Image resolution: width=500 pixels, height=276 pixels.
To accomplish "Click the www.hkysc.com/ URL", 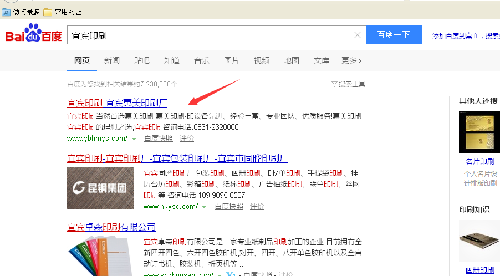I will coord(171,207).
